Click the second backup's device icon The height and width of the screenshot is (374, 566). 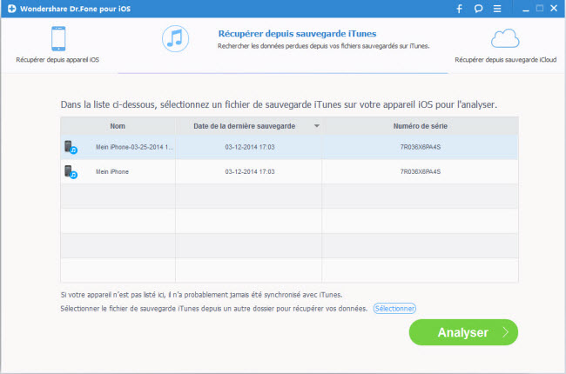tap(71, 172)
